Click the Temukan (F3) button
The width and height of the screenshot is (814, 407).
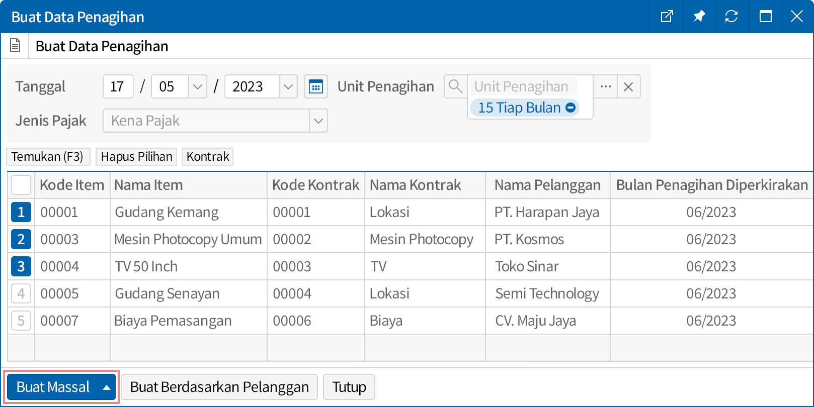tap(48, 157)
